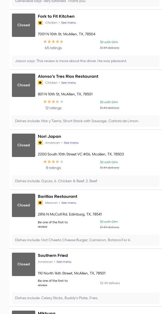The height and width of the screenshot is (314, 162).
Task: Click star rating for Alonso's Tres Rios Restaurant
Action: (x=53, y=102)
